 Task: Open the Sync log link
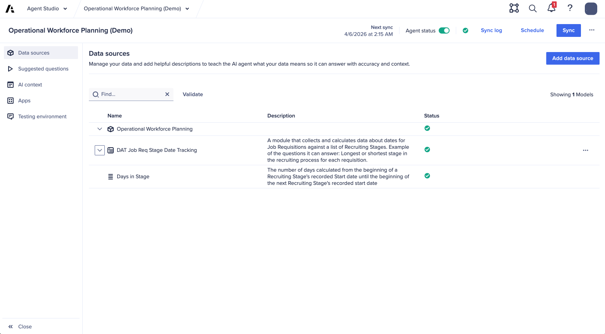[x=491, y=30]
